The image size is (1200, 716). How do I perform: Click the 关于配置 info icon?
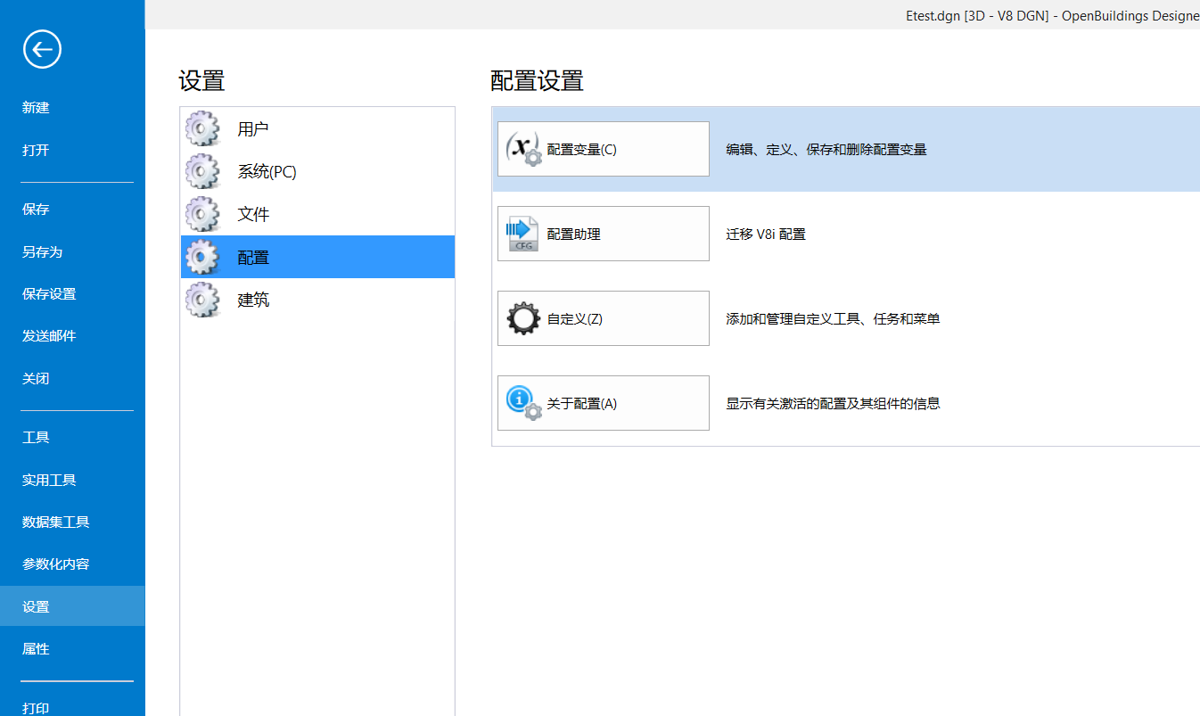coord(523,403)
